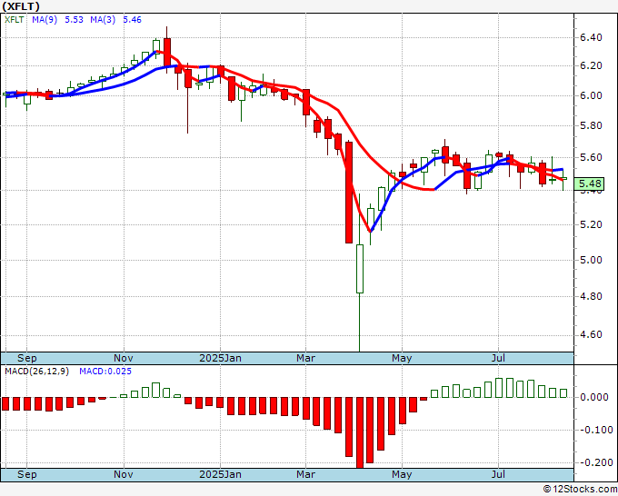Click the current price tag 5.48

(x=590, y=184)
